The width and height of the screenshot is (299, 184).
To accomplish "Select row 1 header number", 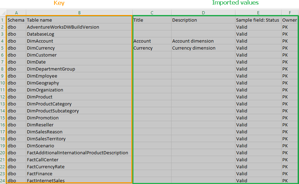I will click(3, 20).
